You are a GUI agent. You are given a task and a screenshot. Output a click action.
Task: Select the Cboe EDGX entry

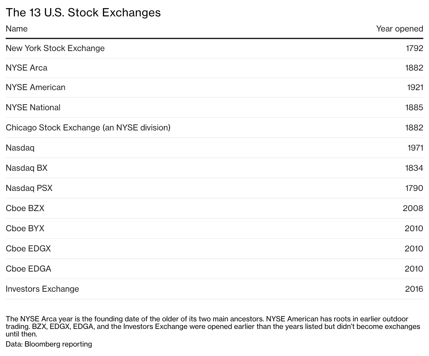(x=28, y=249)
